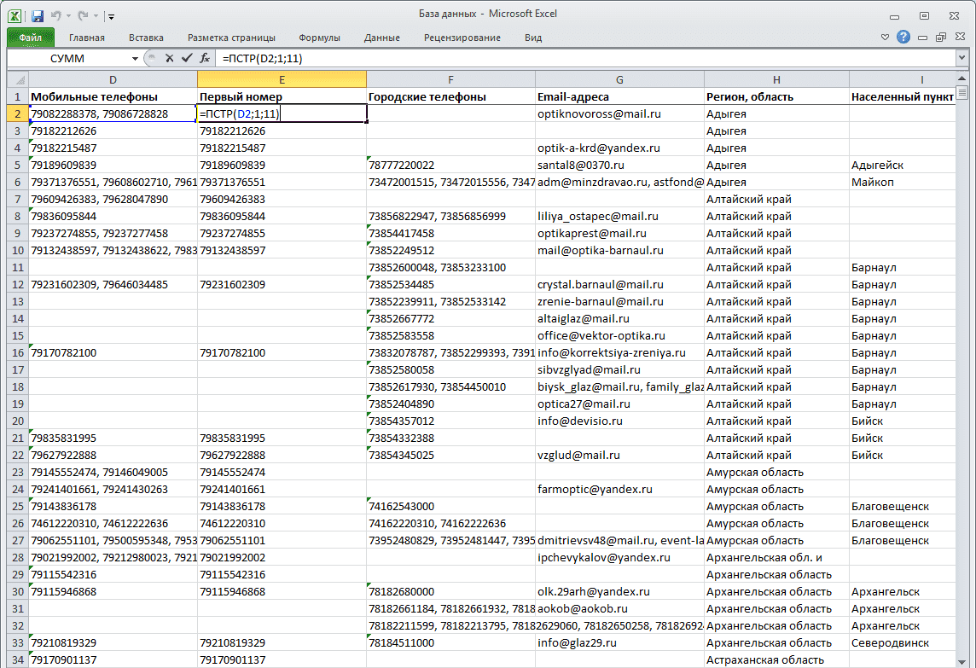
Task: Select header cell Регион, область
Action: [x=776, y=96]
